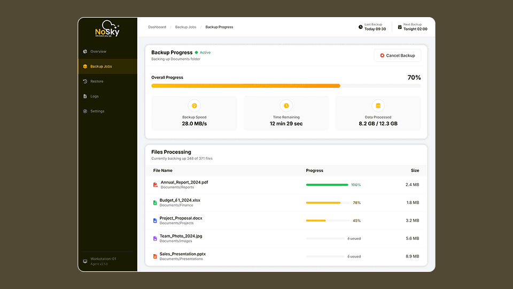Click the Annual_Report_2024.pdf file icon
Screen dimensions: 513x289
(156, 185)
